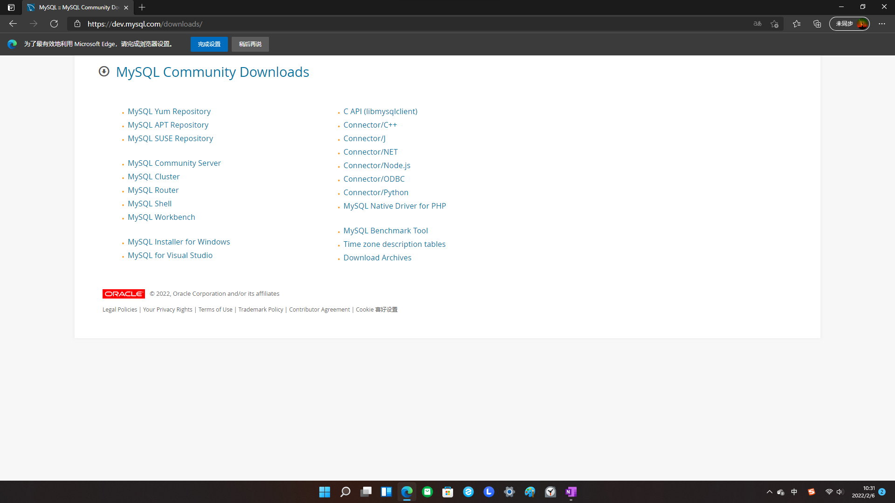Open Task View from the taskbar
The image size is (895, 503).
(x=365, y=491)
